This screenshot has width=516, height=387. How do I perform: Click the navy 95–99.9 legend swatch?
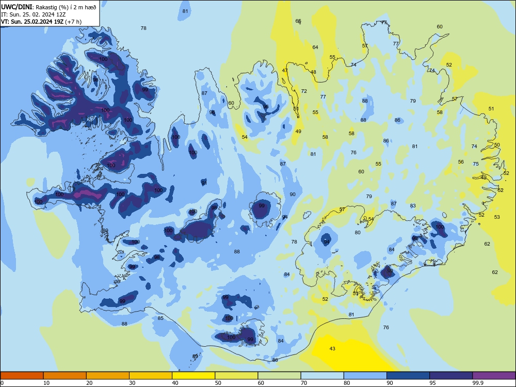(451, 376)
